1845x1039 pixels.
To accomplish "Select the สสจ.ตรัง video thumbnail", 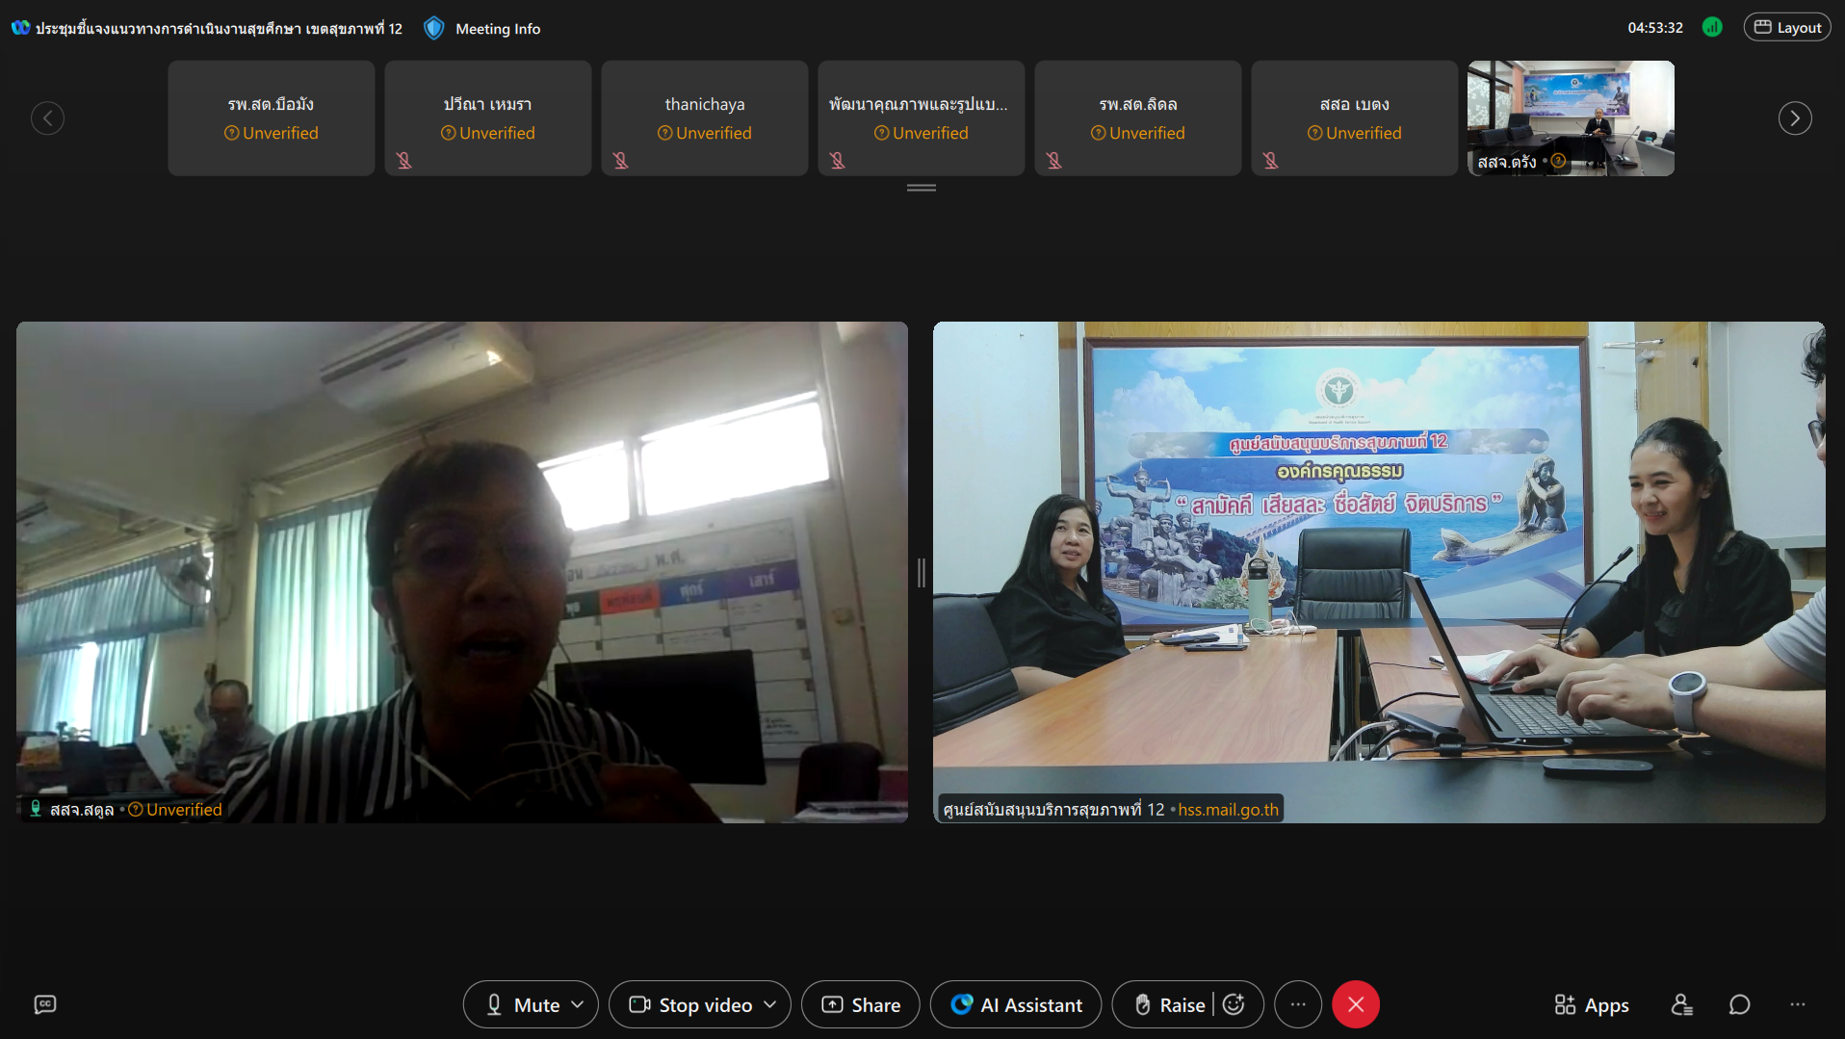I will [x=1571, y=117].
